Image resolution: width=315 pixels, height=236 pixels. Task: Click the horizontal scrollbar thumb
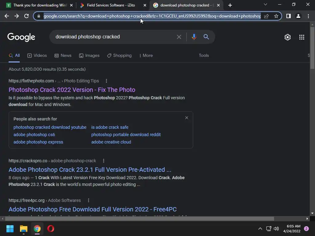pos(140,219)
